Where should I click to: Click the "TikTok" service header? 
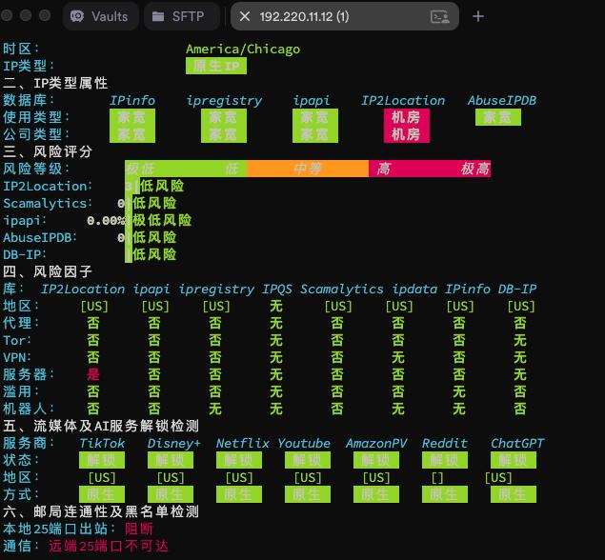click(102, 443)
